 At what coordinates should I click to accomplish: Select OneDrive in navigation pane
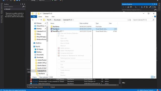(x=38, y=43)
